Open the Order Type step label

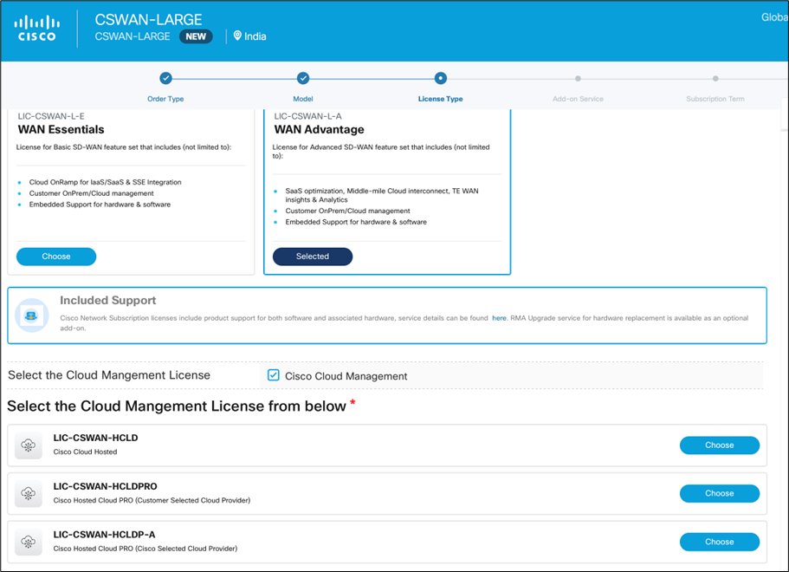(x=165, y=99)
